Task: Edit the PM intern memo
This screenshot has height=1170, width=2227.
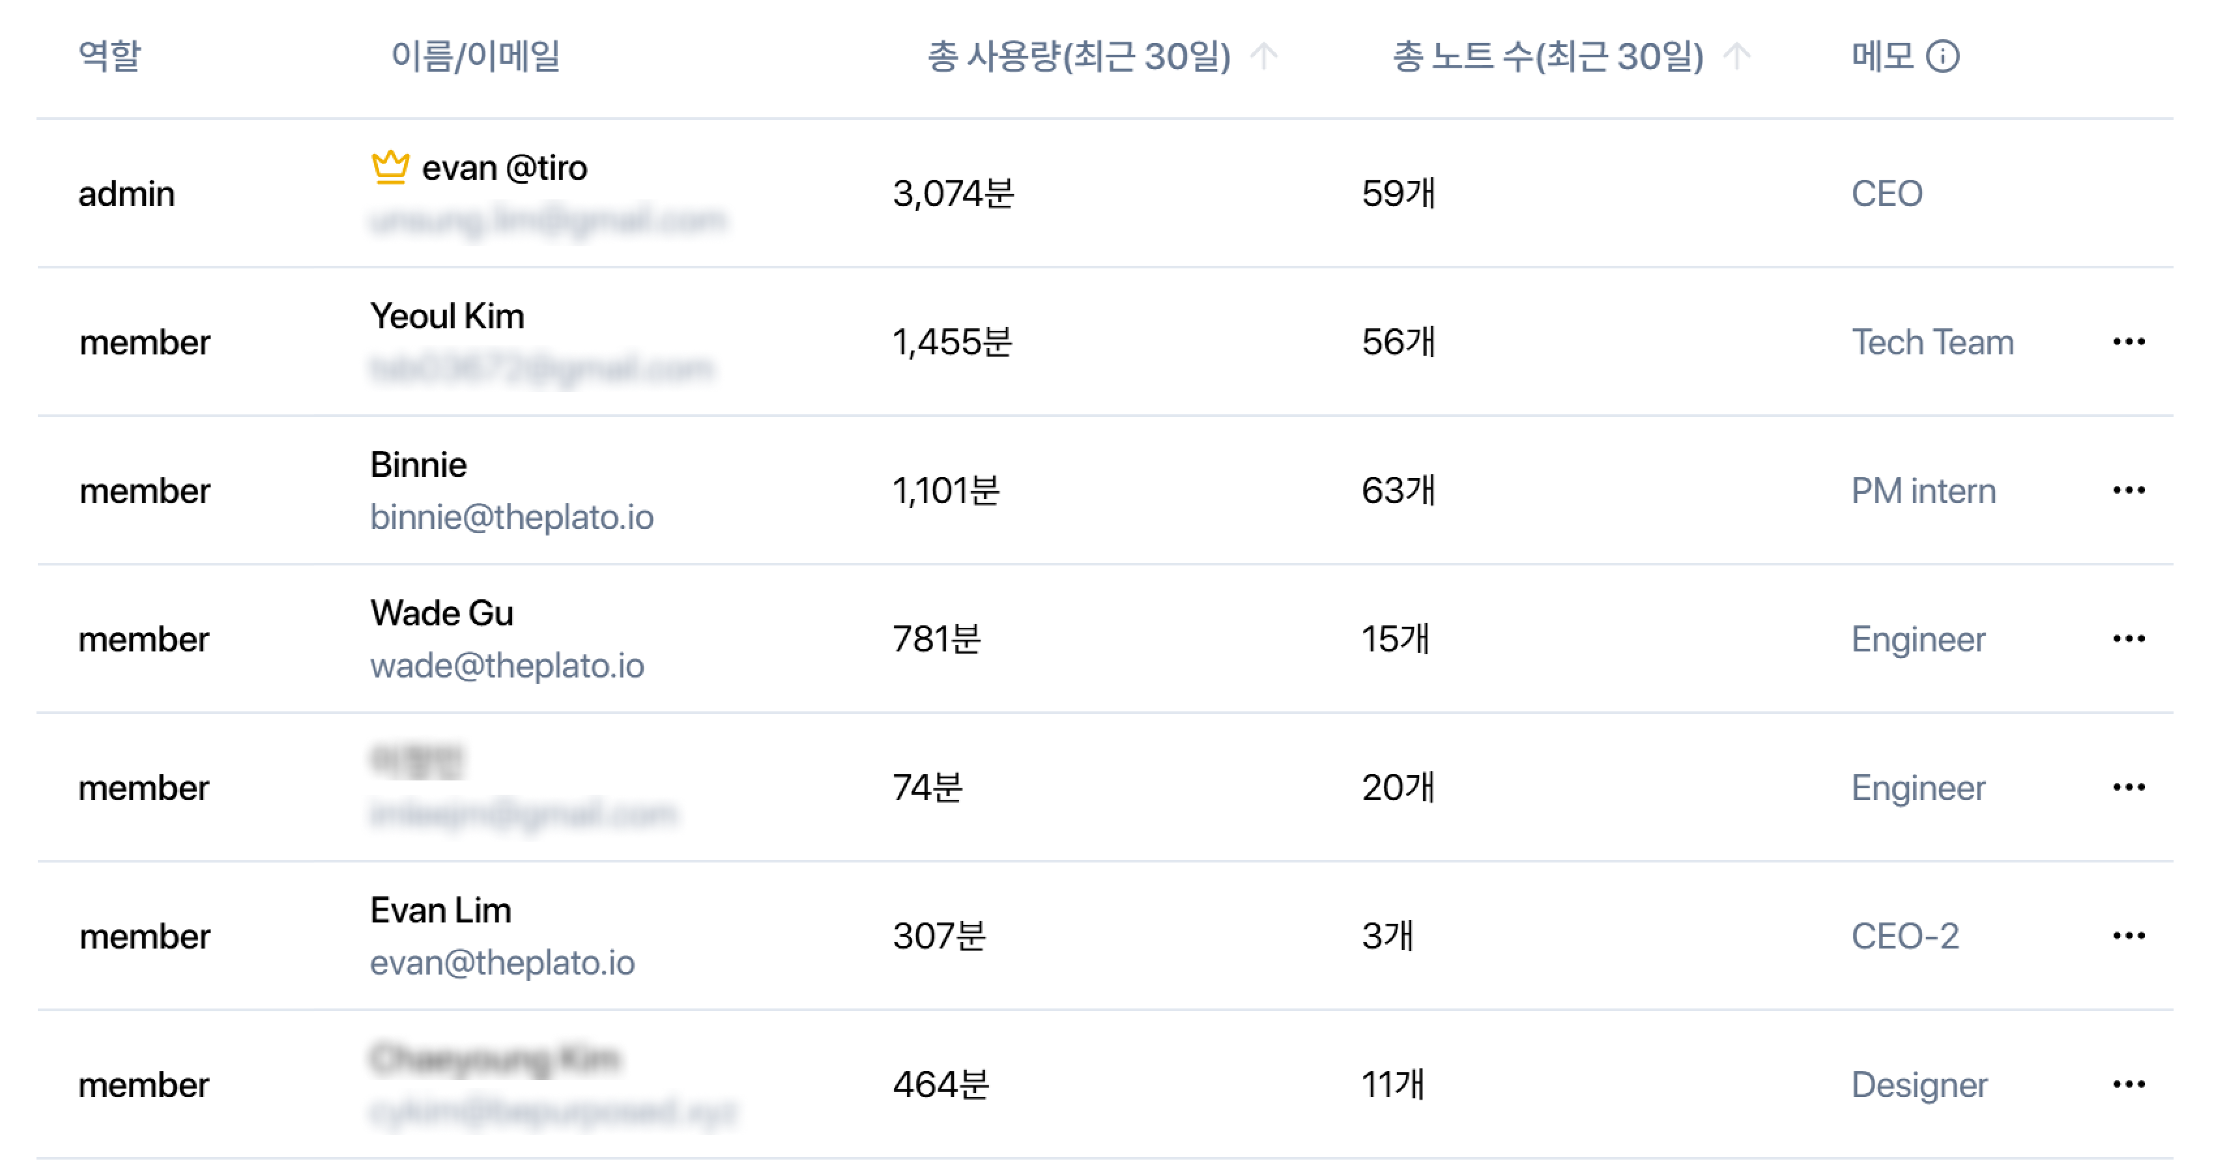Action: pyautogui.click(x=1923, y=492)
